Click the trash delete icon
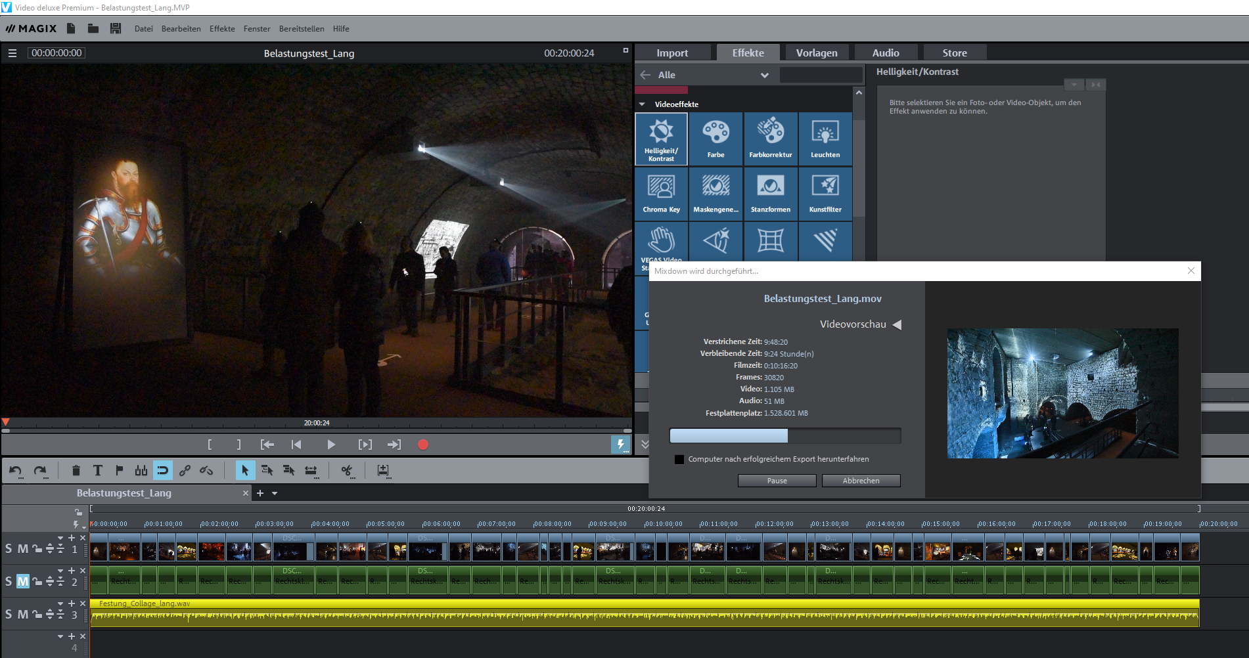Viewport: 1249px width, 658px height. pos(76,470)
